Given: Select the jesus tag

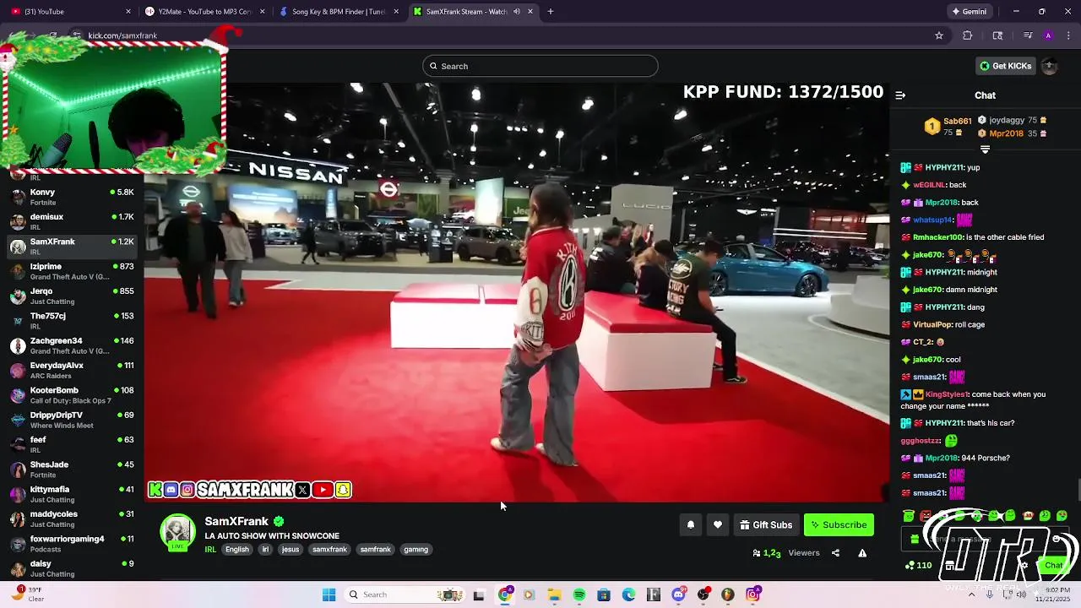Looking at the screenshot, I should (291, 550).
